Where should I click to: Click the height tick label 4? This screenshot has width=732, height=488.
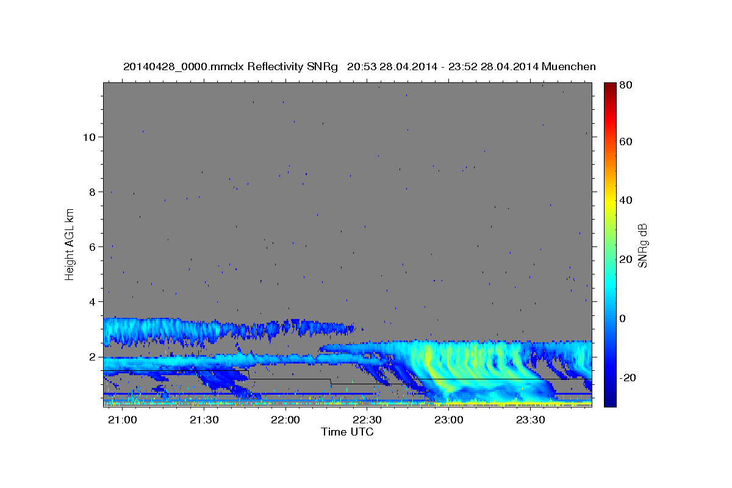pos(93,301)
